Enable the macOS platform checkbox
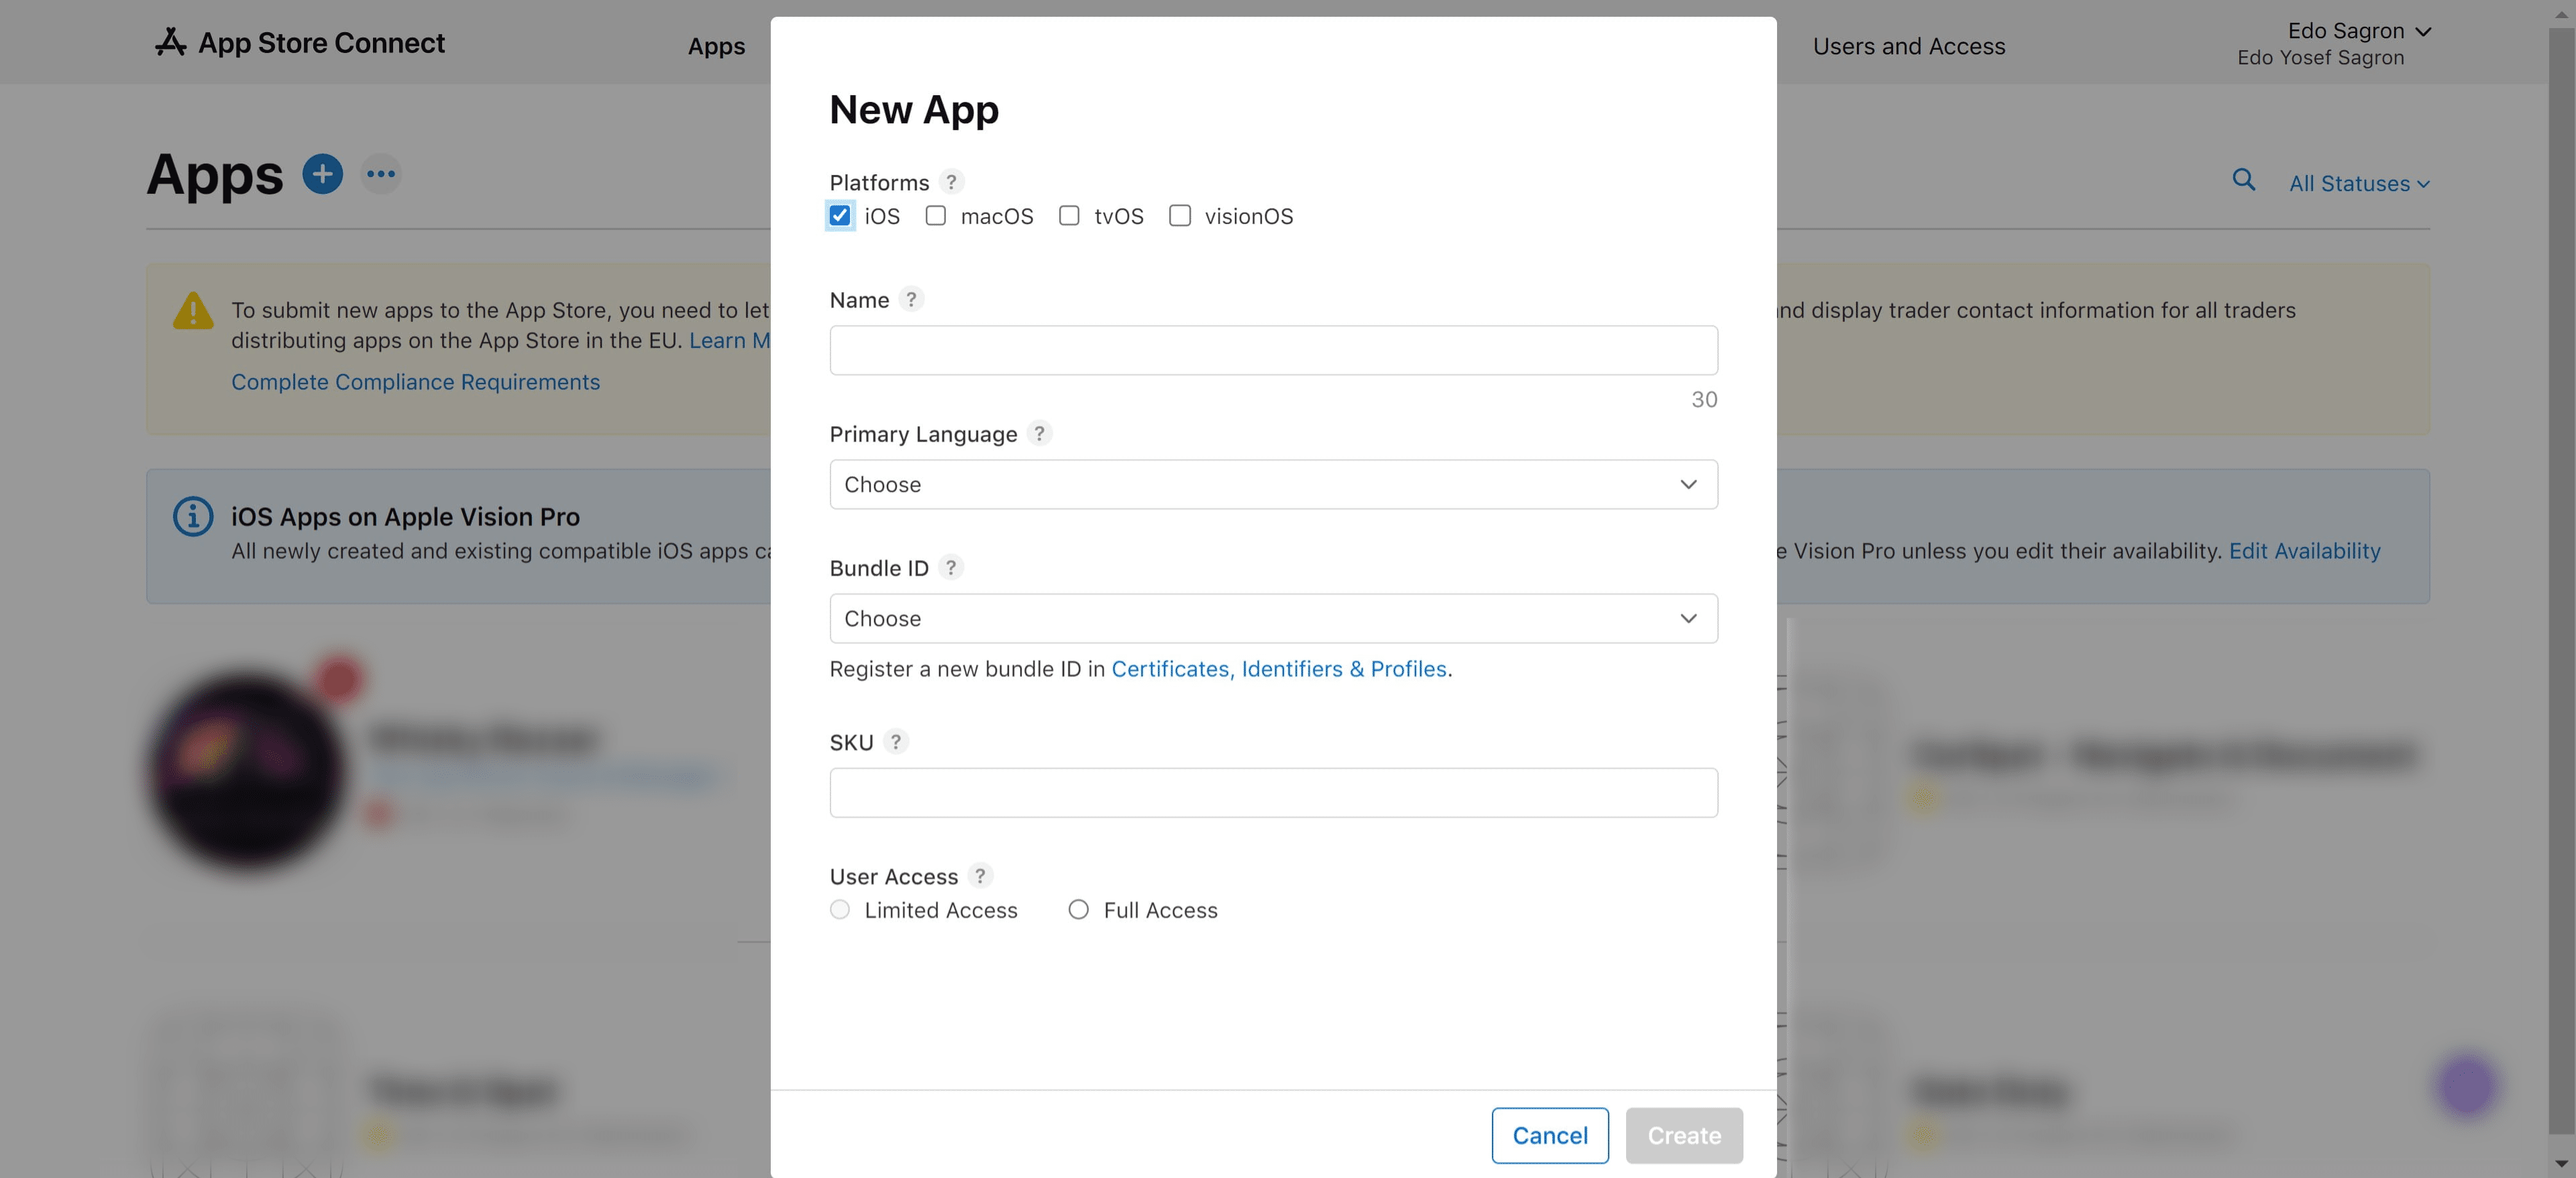Screen dimensions: 2576x1178 point(936,216)
